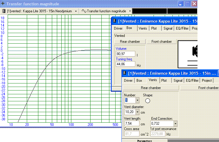Click the sine wave icon beside Transfer function magnitude

(84, 11)
